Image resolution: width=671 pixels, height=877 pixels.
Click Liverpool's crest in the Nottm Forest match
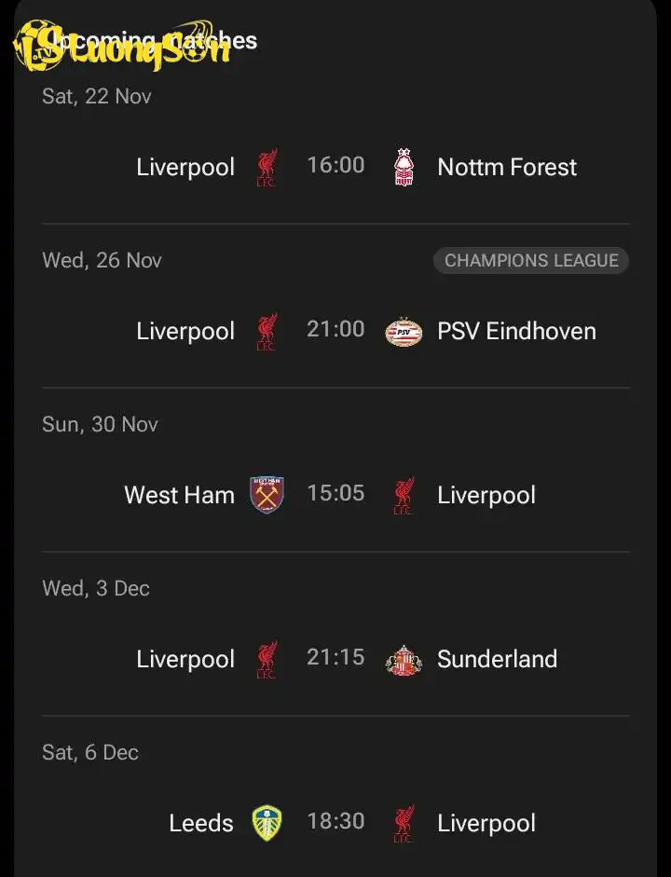pyautogui.click(x=267, y=167)
